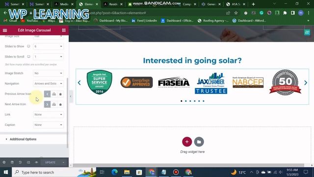Image resolution: width=314 pixels, height=177 pixels.
Task: Open the Navigation dropdown
Action: pyautogui.click(x=48, y=84)
